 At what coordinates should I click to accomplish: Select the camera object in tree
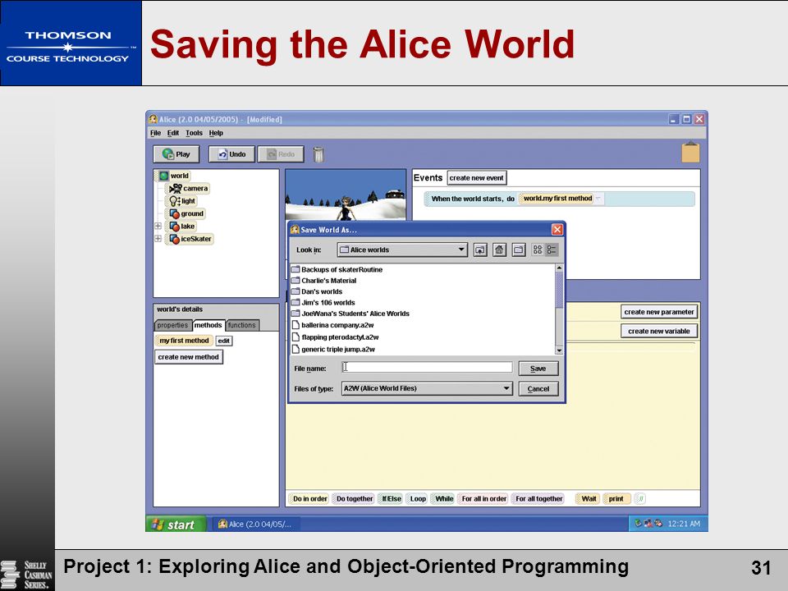click(x=189, y=189)
